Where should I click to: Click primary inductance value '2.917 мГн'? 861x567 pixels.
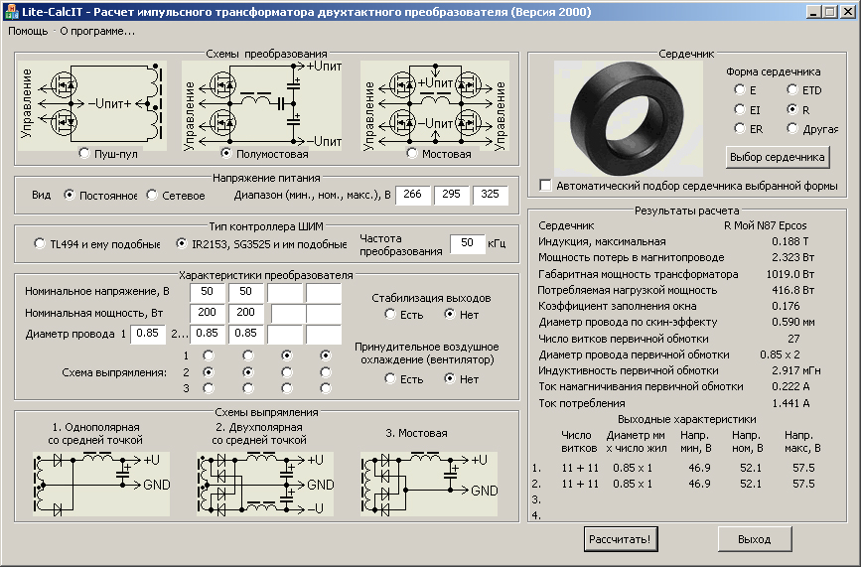[x=796, y=370]
